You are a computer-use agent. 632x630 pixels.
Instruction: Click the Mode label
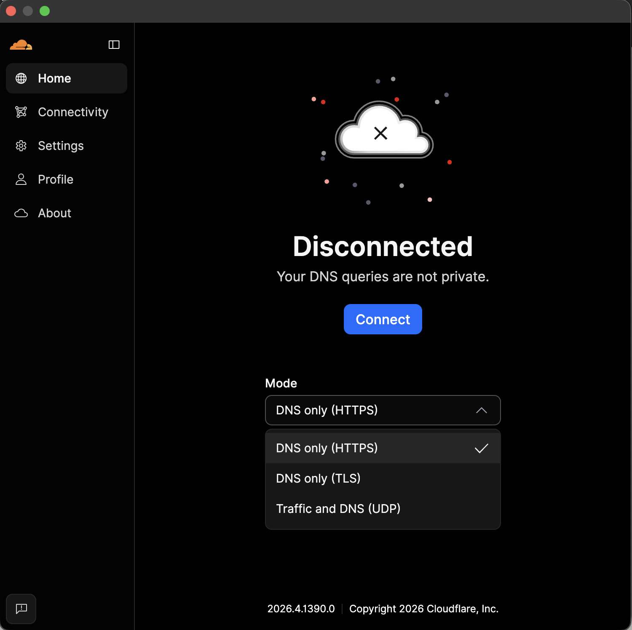281,383
